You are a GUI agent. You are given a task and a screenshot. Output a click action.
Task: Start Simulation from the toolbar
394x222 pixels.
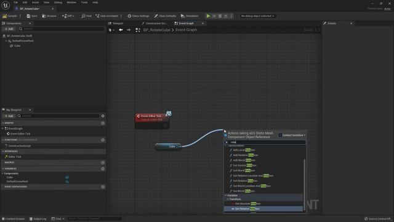tap(190, 16)
